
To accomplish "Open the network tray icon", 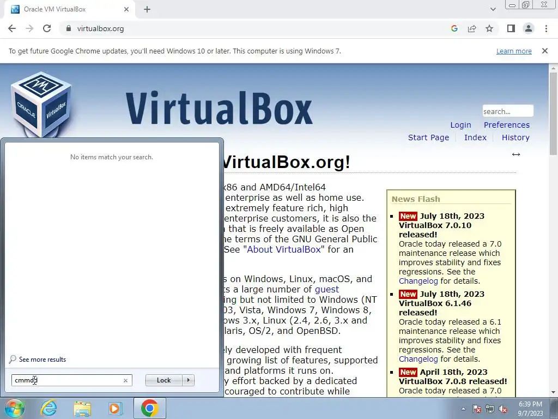I will (490, 409).
